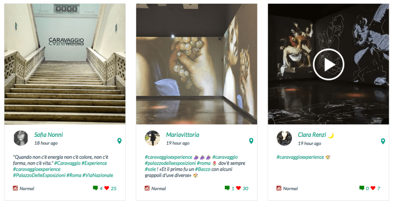Click the heart icon with 25 likes

[x=107, y=188]
